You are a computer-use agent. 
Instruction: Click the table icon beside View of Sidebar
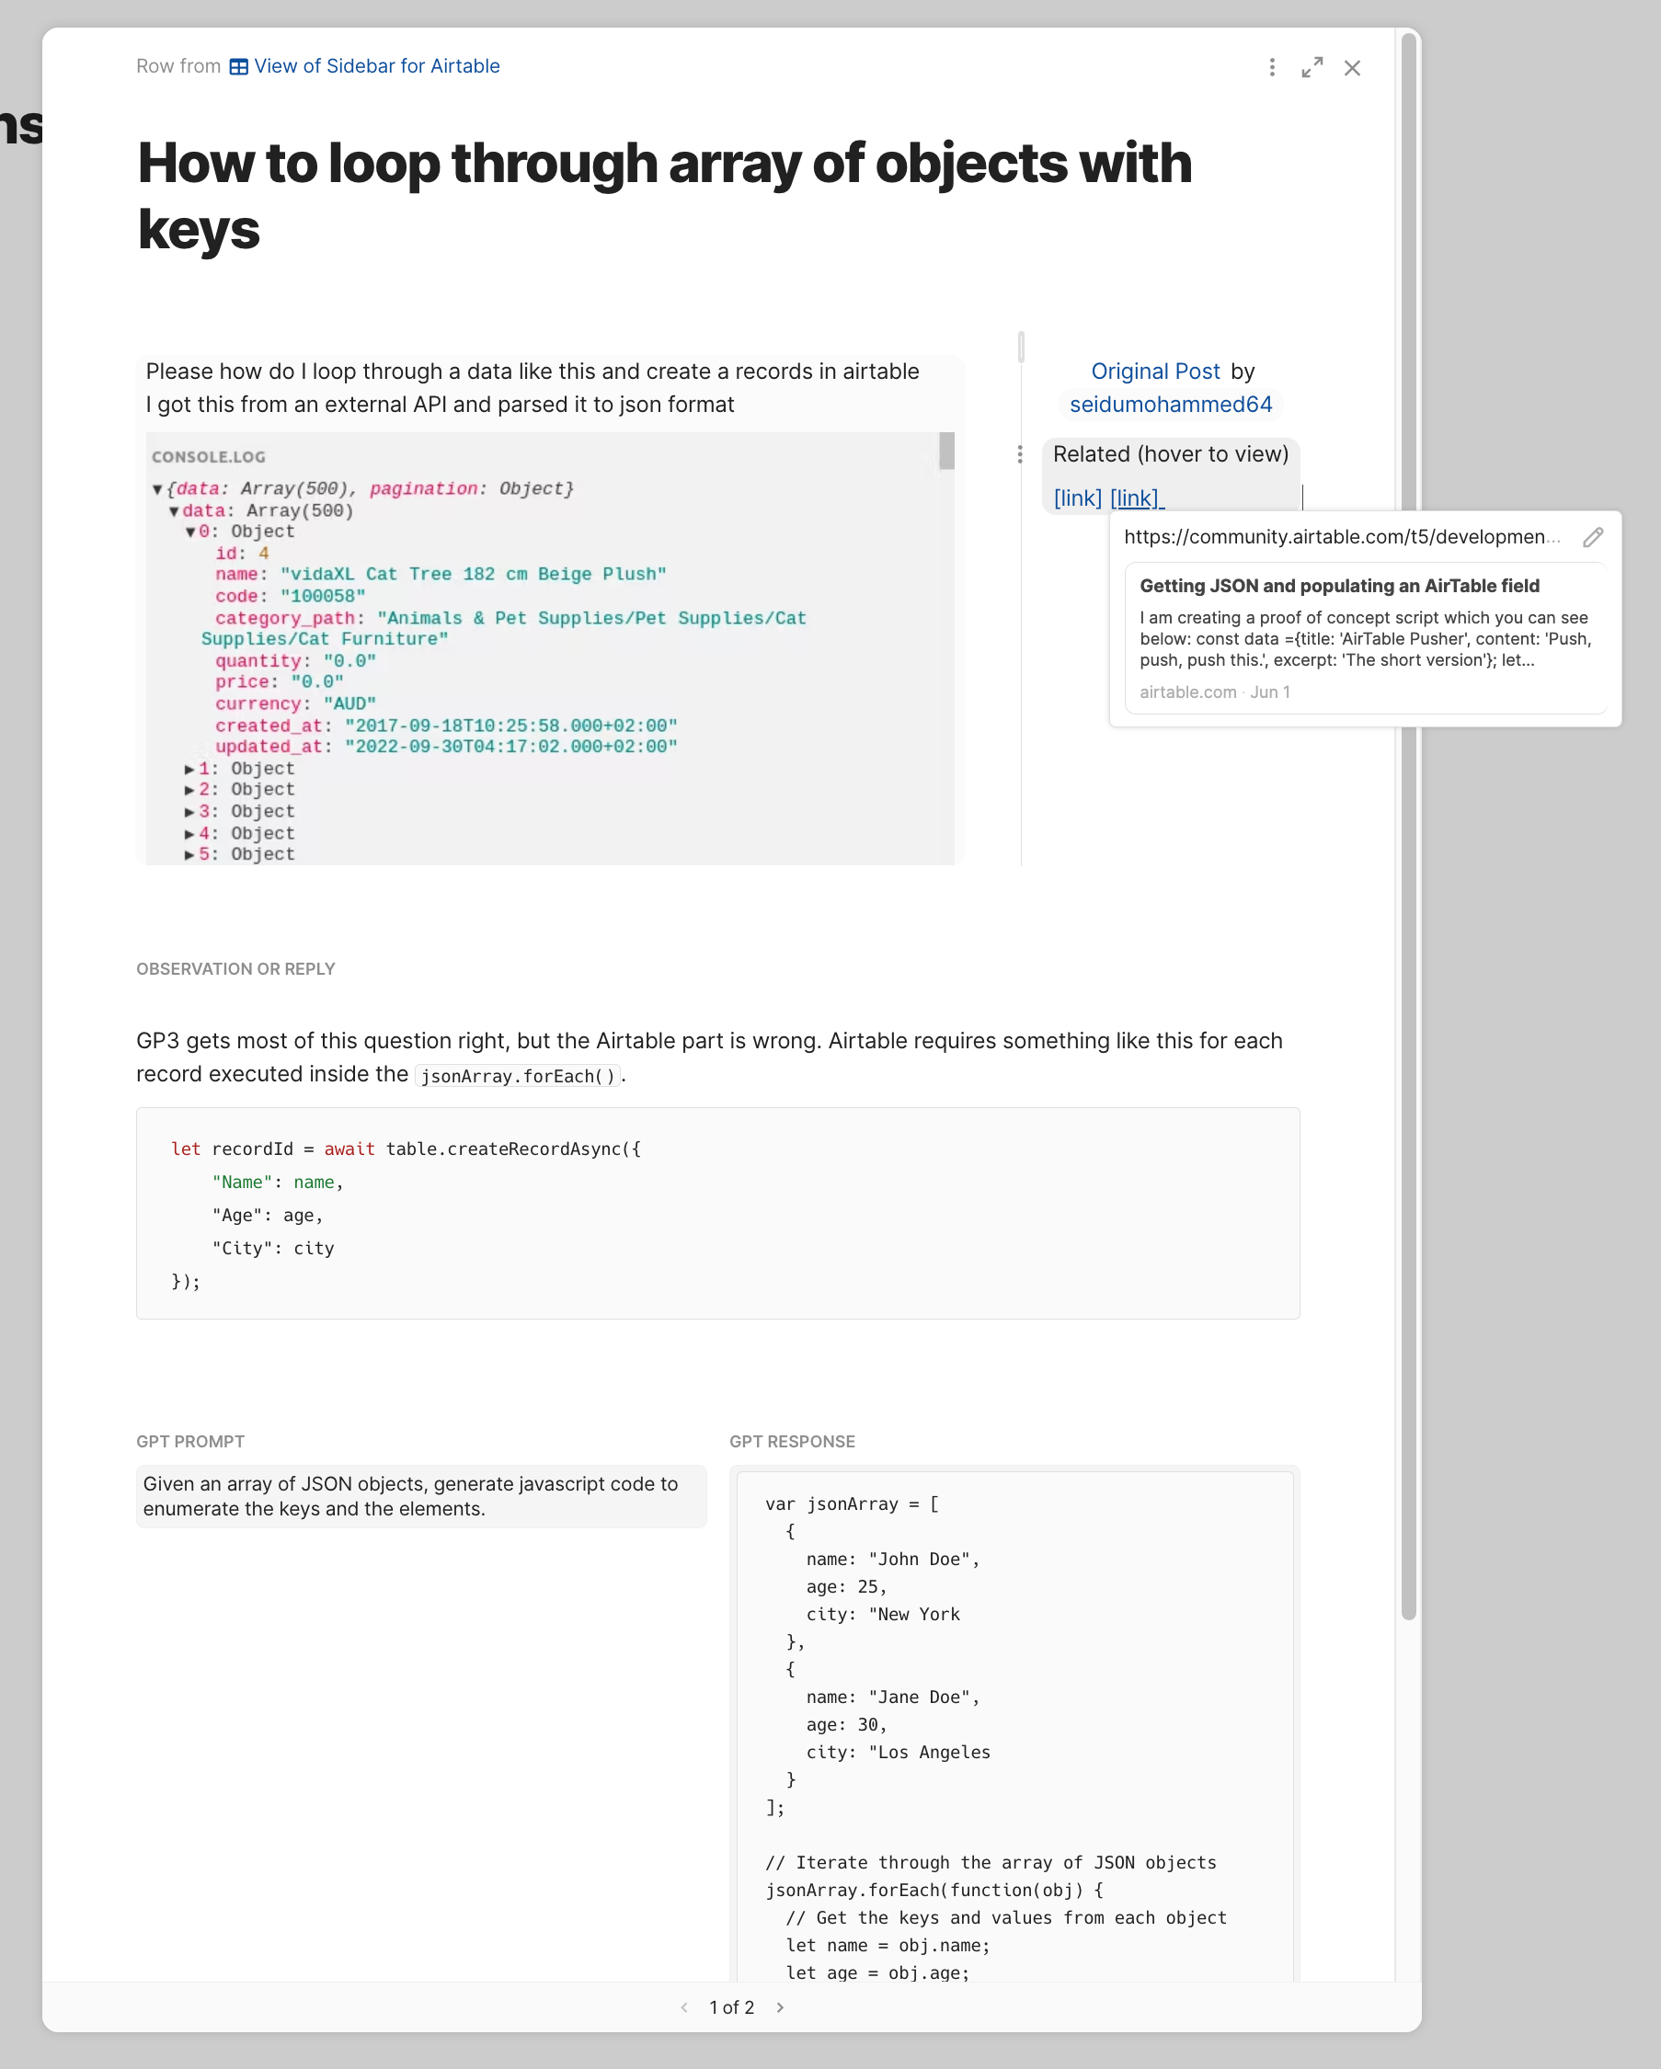(x=238, y=66)
